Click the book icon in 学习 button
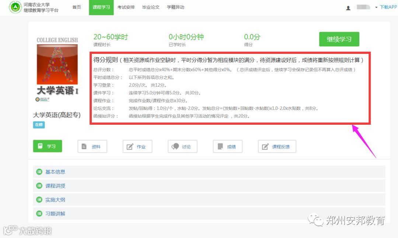398x238 pixels. pyautogui.click(x=40, y=146)
